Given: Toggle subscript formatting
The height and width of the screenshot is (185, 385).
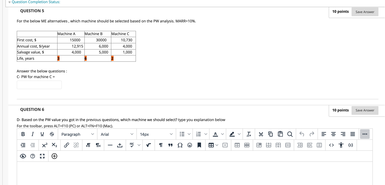Looking at the screenshot, I should pos(54,145).
